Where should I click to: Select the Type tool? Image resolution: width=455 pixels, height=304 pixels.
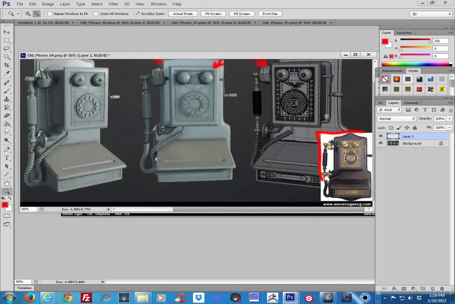point(7,158)
